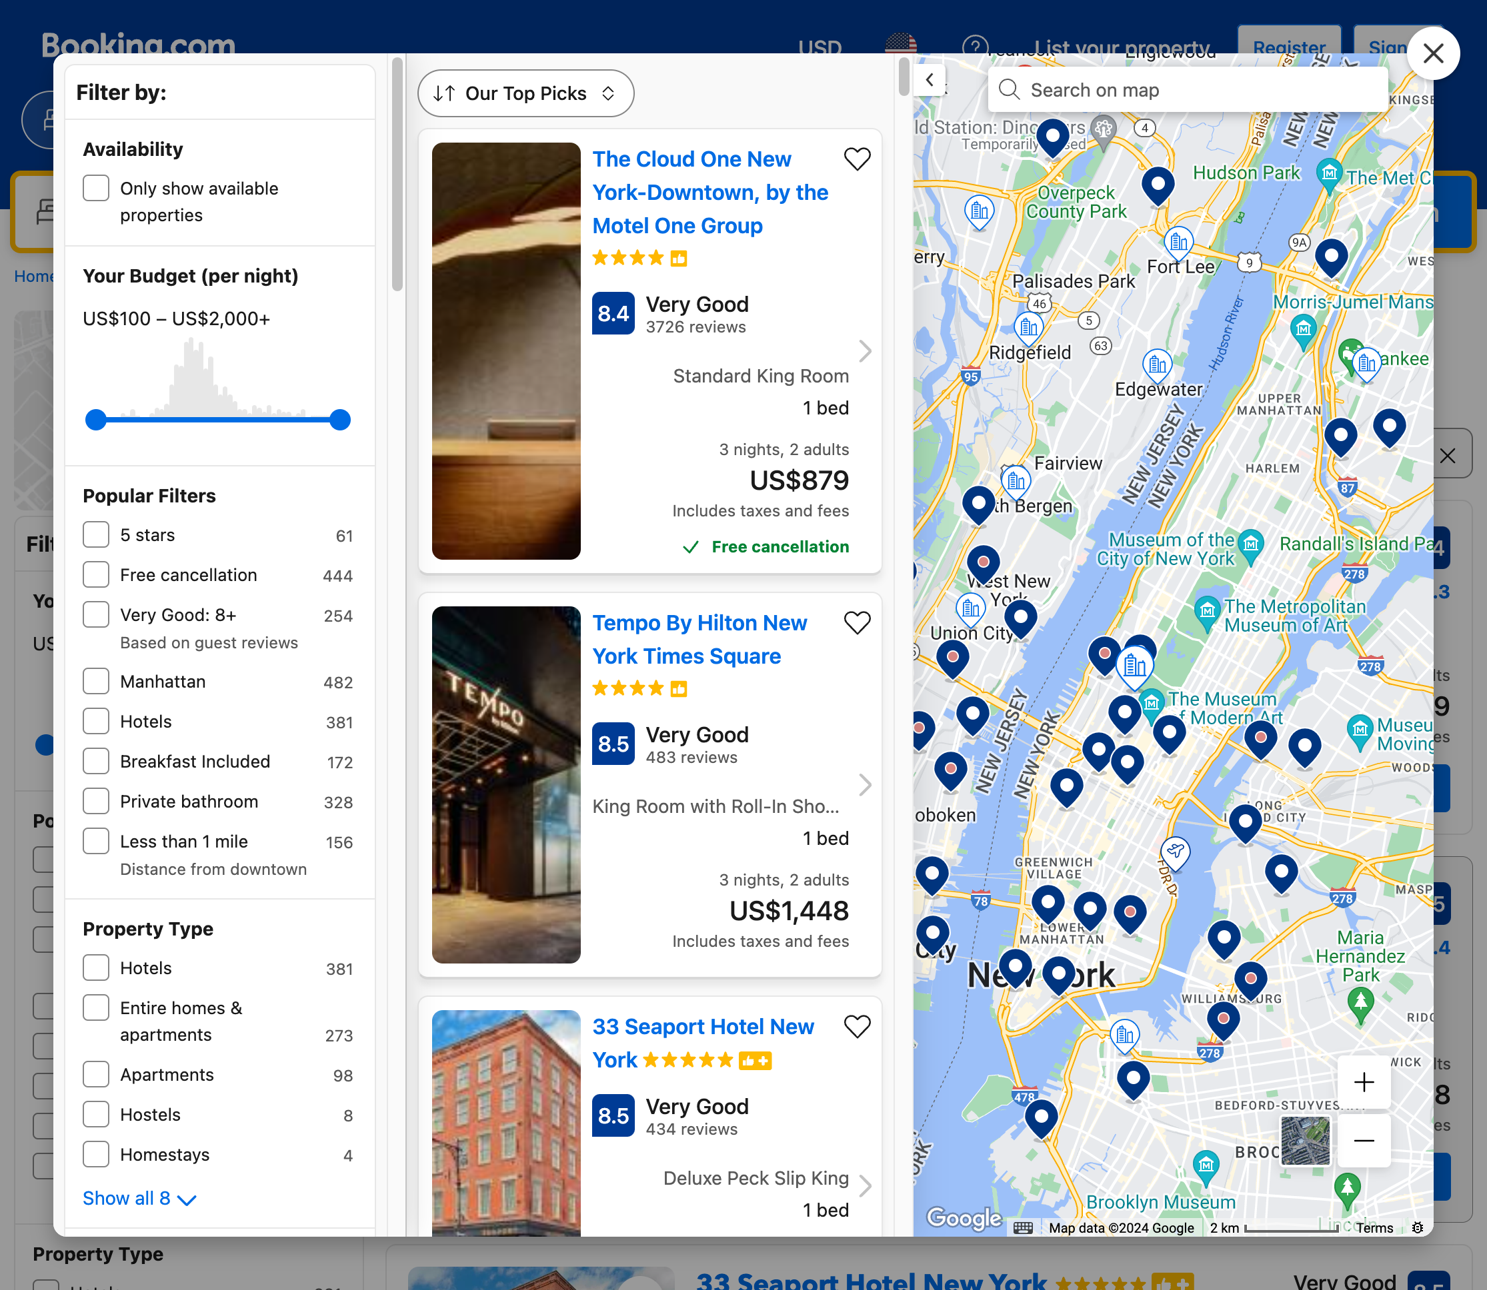
Task: Expand Standard King Room details chevron
Action: (865, 352)
